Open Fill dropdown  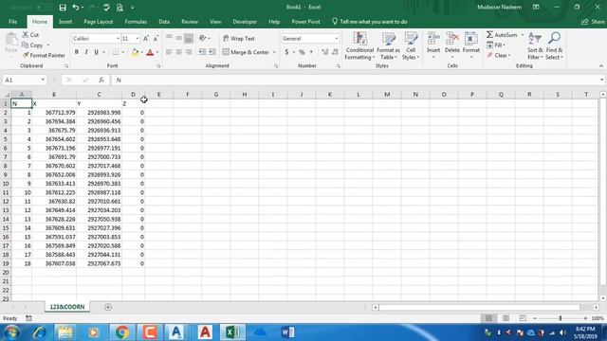click(496, 45)
